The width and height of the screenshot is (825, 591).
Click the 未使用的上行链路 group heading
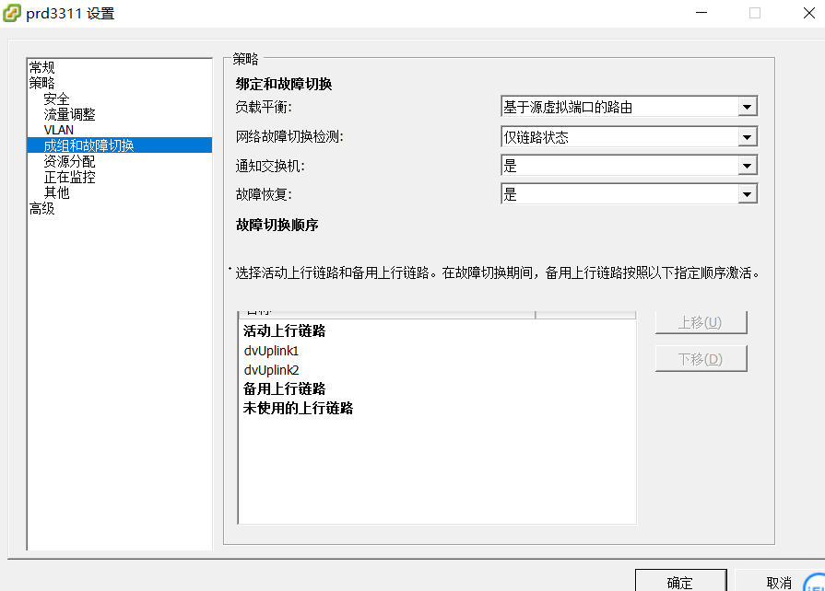298,408
